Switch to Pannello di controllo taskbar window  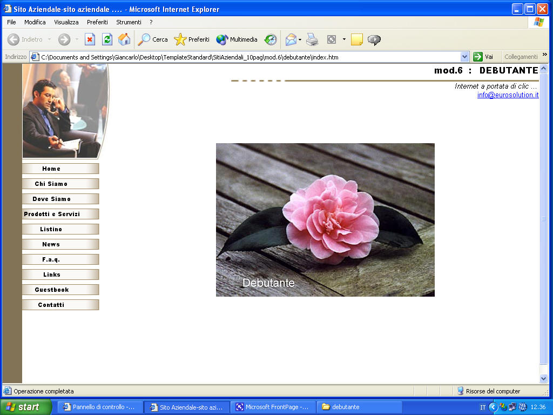[x=100, y=407]
